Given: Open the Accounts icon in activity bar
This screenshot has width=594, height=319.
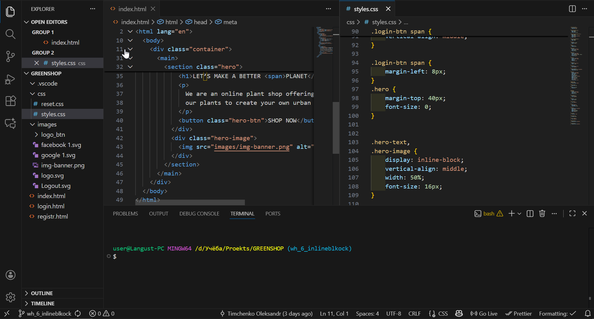Looking at the screenshot, I should click(x=10, y=275).
